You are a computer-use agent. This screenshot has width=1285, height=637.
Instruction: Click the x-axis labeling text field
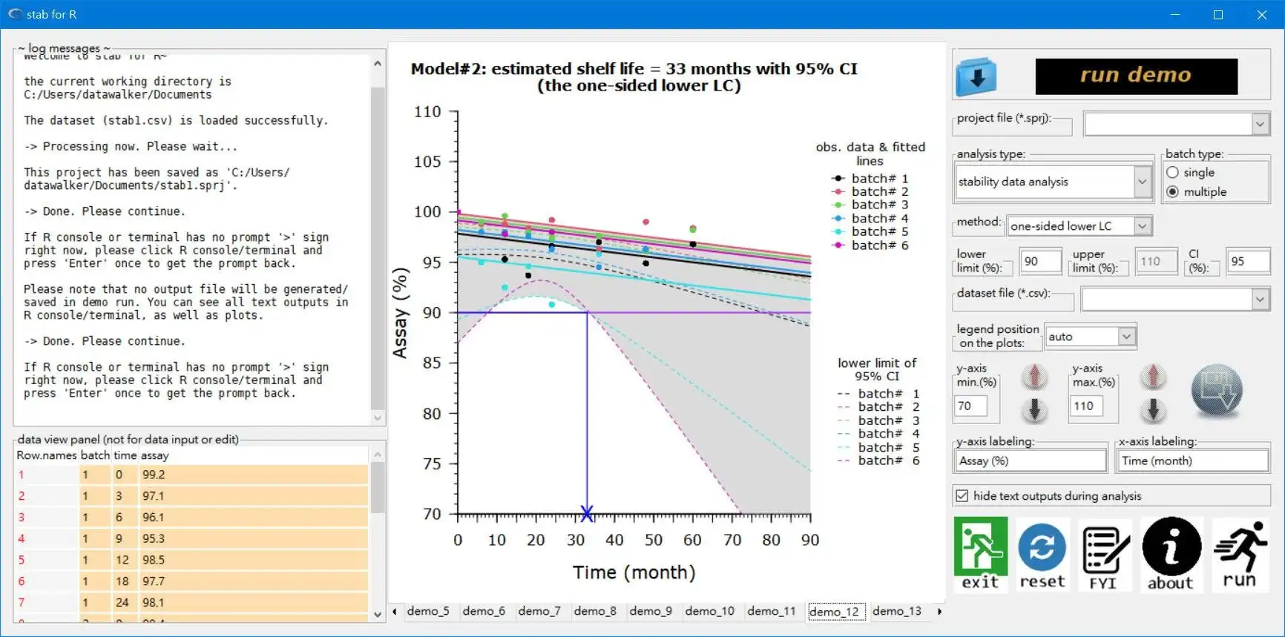click(1193, 461)
